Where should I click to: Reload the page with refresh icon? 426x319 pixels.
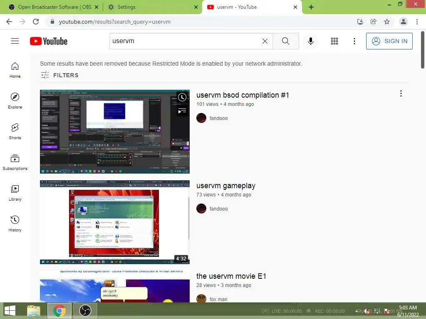click(x=36, y=22)
